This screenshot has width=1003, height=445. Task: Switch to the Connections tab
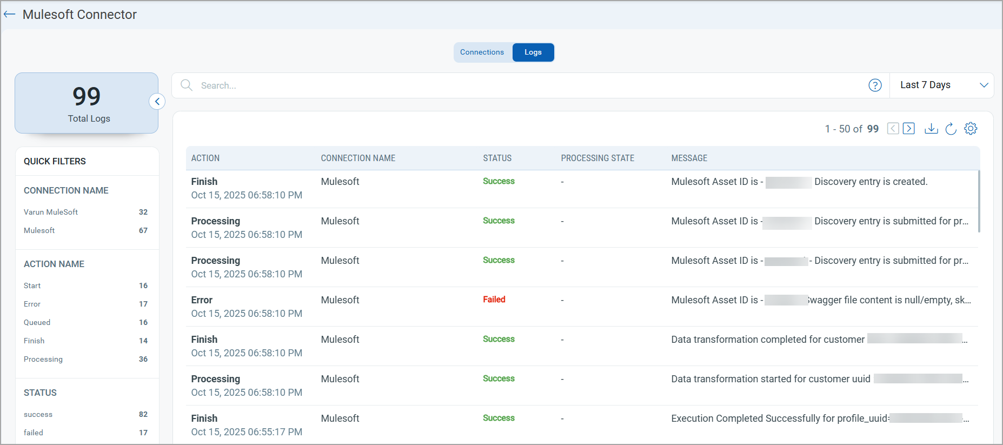click(x=482, y=52)
